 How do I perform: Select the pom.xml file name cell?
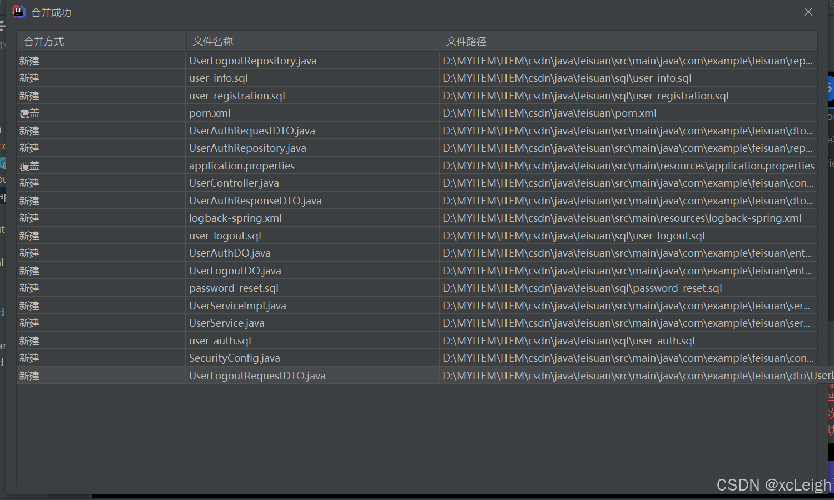tap(210, 113)
